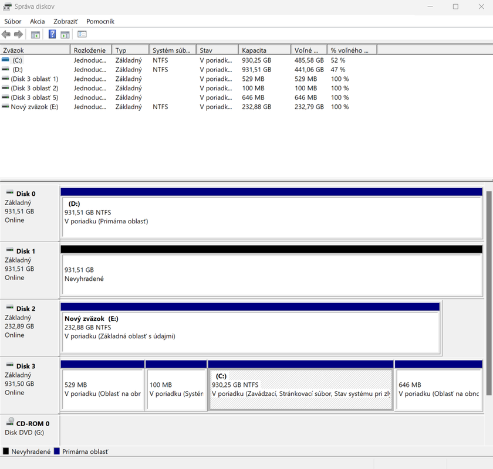Click the (C:) volume drive icon
The height and width of the screenshot is (469, 493).
pos(5,59)
